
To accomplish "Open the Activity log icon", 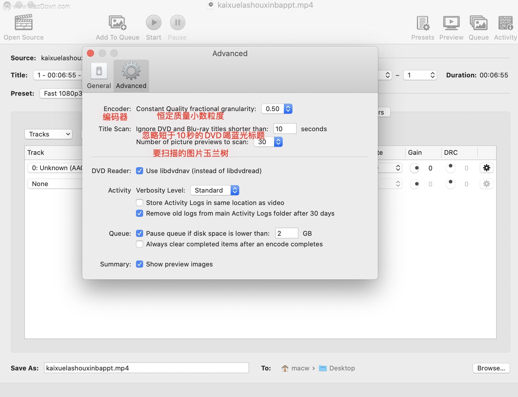I will tap(506, 23).
